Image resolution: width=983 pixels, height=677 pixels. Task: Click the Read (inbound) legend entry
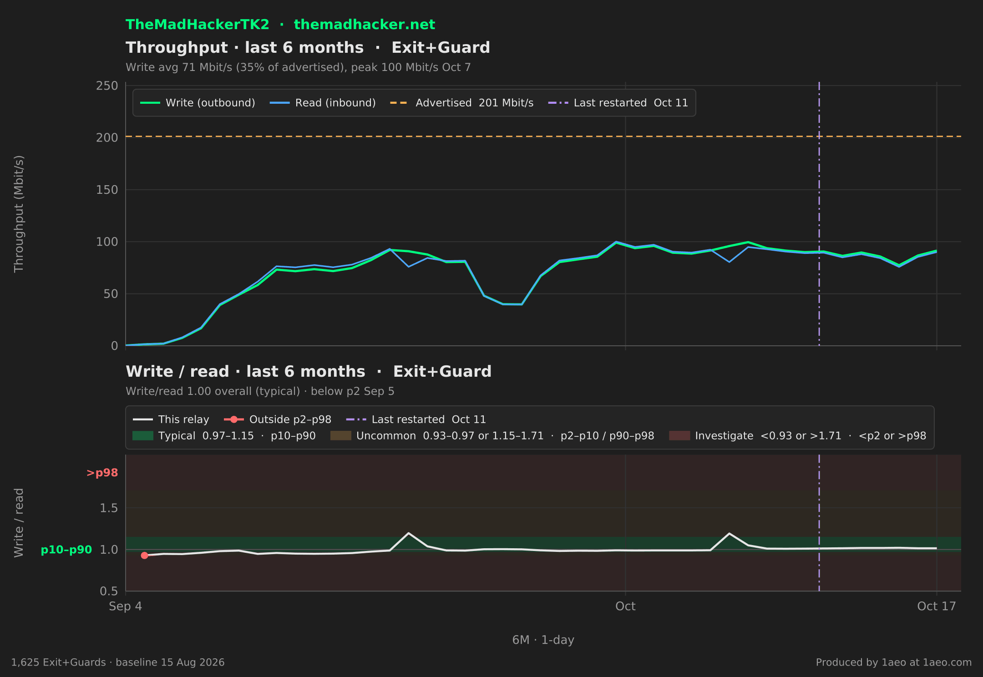pos(323,103)
